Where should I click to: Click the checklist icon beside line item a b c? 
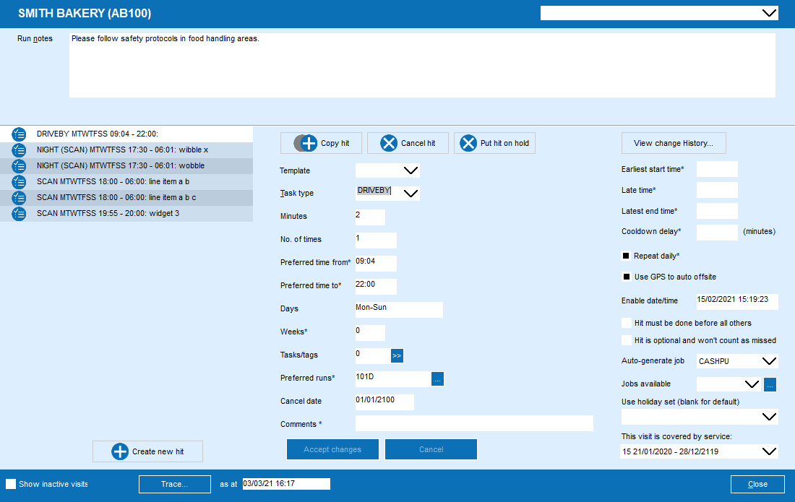(x=19, y=198)
